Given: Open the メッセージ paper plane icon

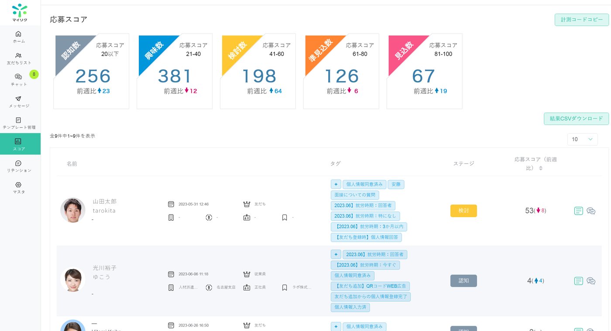Looking at the screenshot, I should point(18,99).
